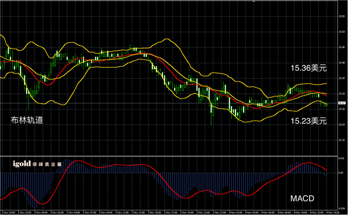Screen dimensions: 348x215
Task: Click the current price tag 15.27
Action: point(342,103)
